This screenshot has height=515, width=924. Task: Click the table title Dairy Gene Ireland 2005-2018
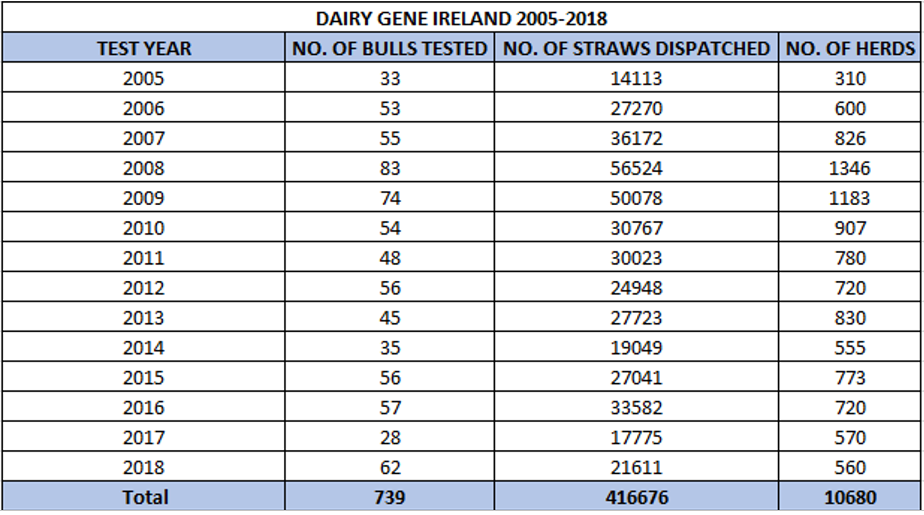click(461, 18)
